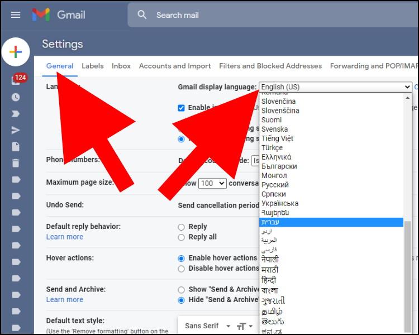Click the language list scroll-up arrow
The height and width of the screenshot is (335, 419).
(407, 98)
